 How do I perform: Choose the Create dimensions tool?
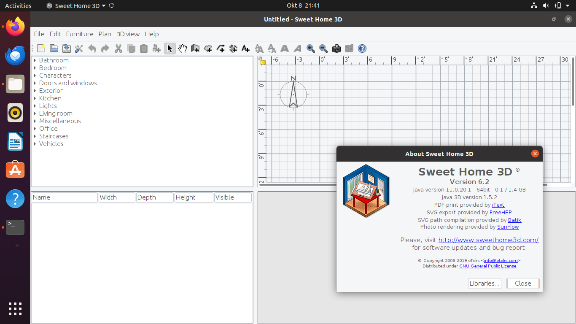(233, 49)
